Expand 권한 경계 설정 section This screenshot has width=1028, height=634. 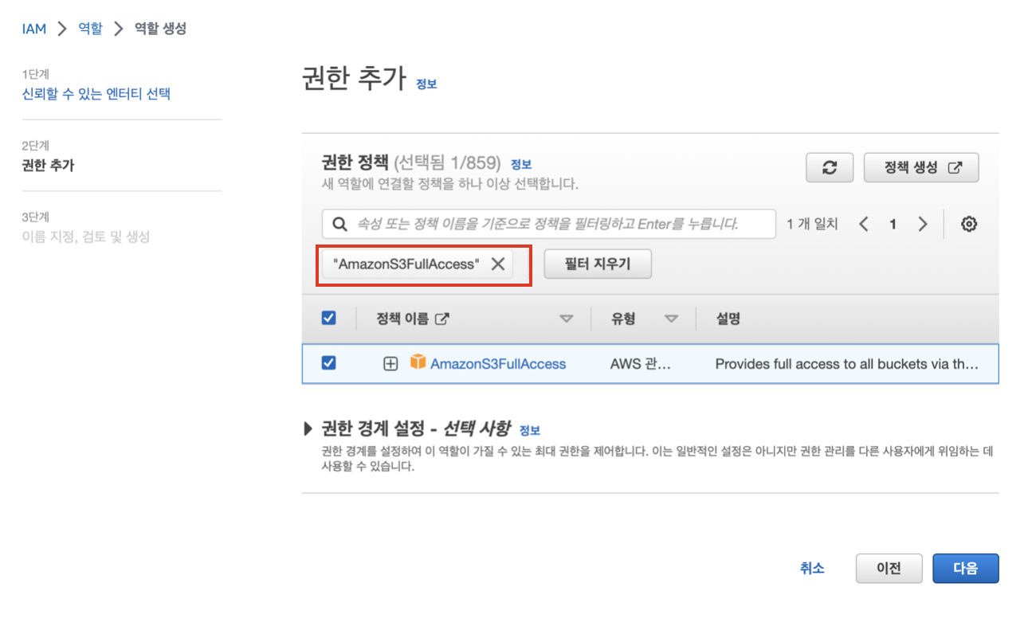(309, 429)
